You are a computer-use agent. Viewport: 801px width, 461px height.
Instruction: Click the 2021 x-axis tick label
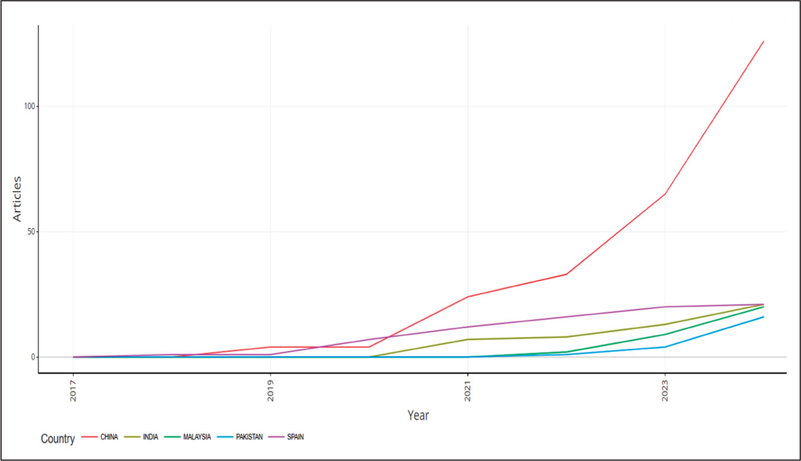468,392
